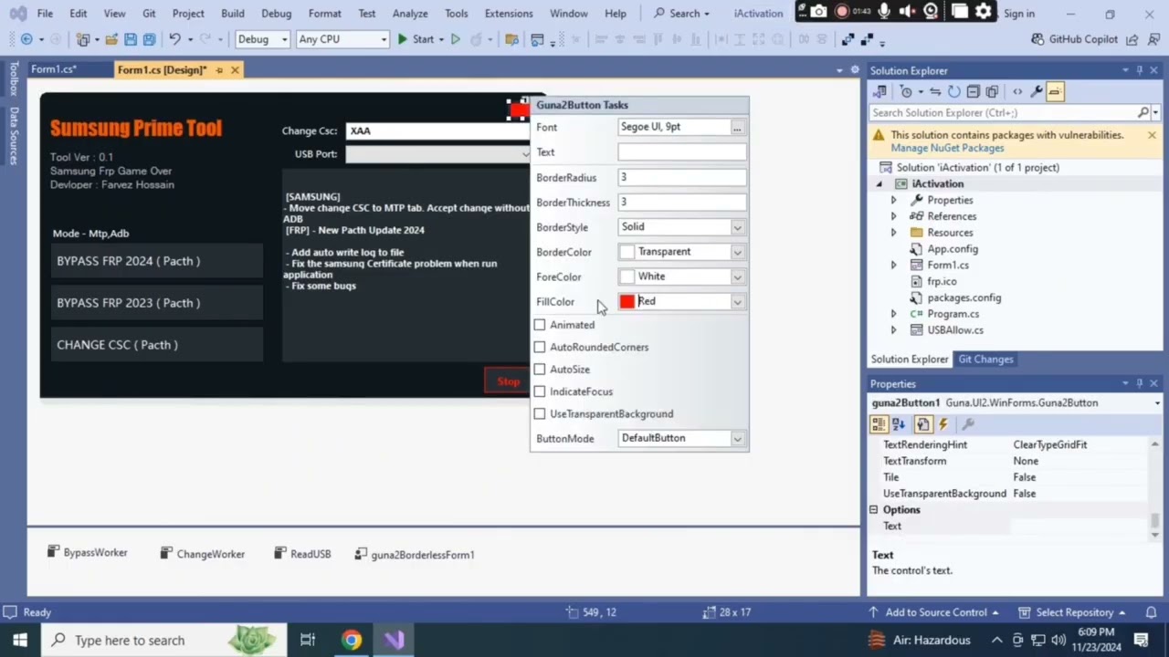The width and height of the screenshot is (1169, 657).
Task: Click Show All Files icon in Solution Explorer
Action: (x=993, y=91)
